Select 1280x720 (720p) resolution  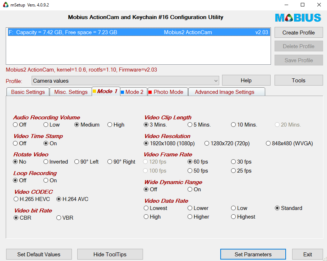227,143
